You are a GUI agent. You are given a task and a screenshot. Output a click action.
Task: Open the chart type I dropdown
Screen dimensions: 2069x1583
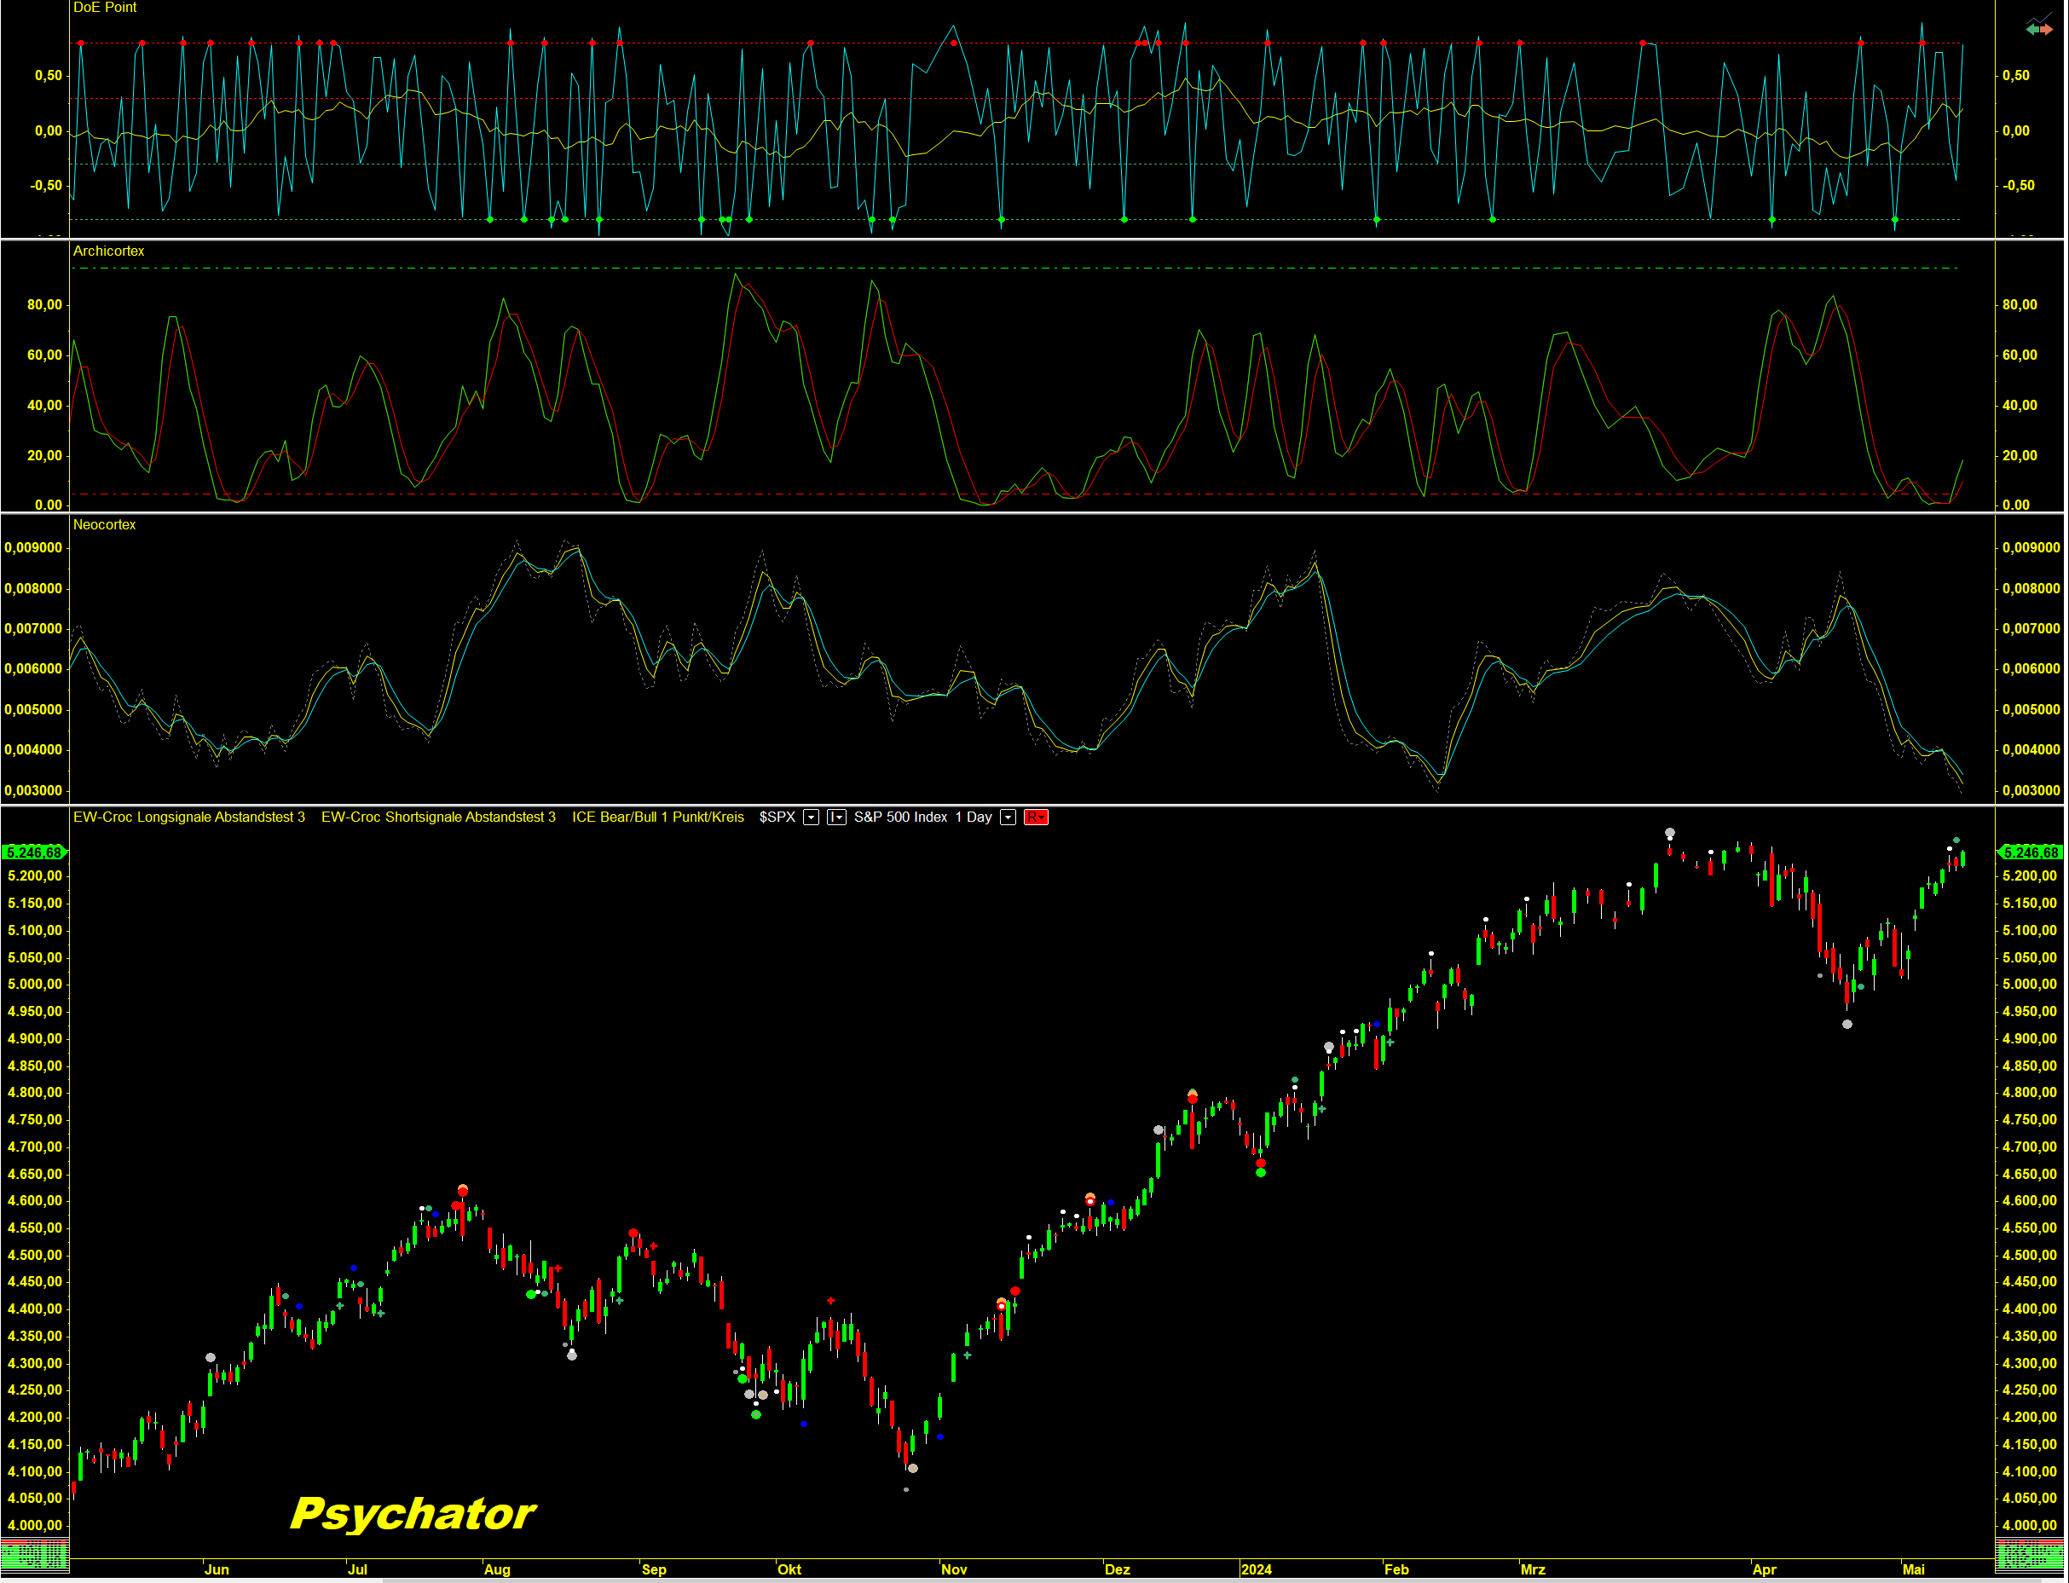835,817
